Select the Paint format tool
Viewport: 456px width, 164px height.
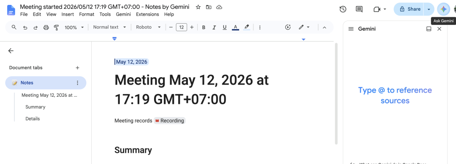(57, 27)
